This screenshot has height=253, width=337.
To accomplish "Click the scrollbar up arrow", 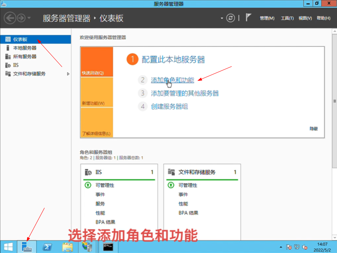I will click(334, 31).
